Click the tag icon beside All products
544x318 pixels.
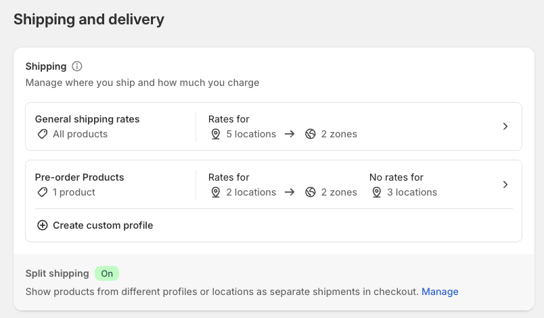(x=43, y=134)
